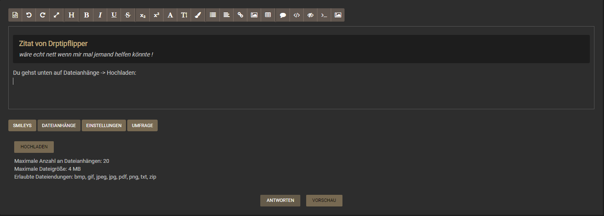Toggle source code view of editor

[15, 15]
